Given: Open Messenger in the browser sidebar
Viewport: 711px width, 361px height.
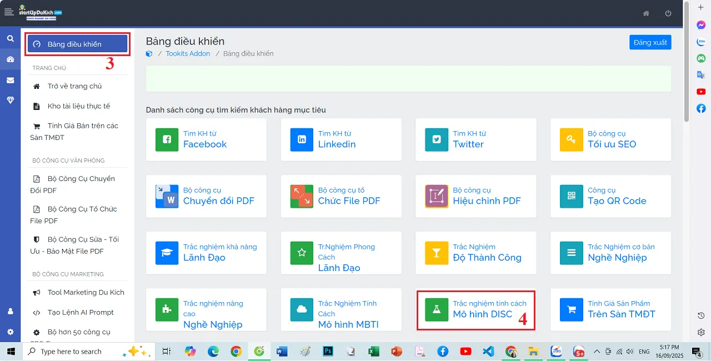Looking at the screenshot, I should point(701,25).
